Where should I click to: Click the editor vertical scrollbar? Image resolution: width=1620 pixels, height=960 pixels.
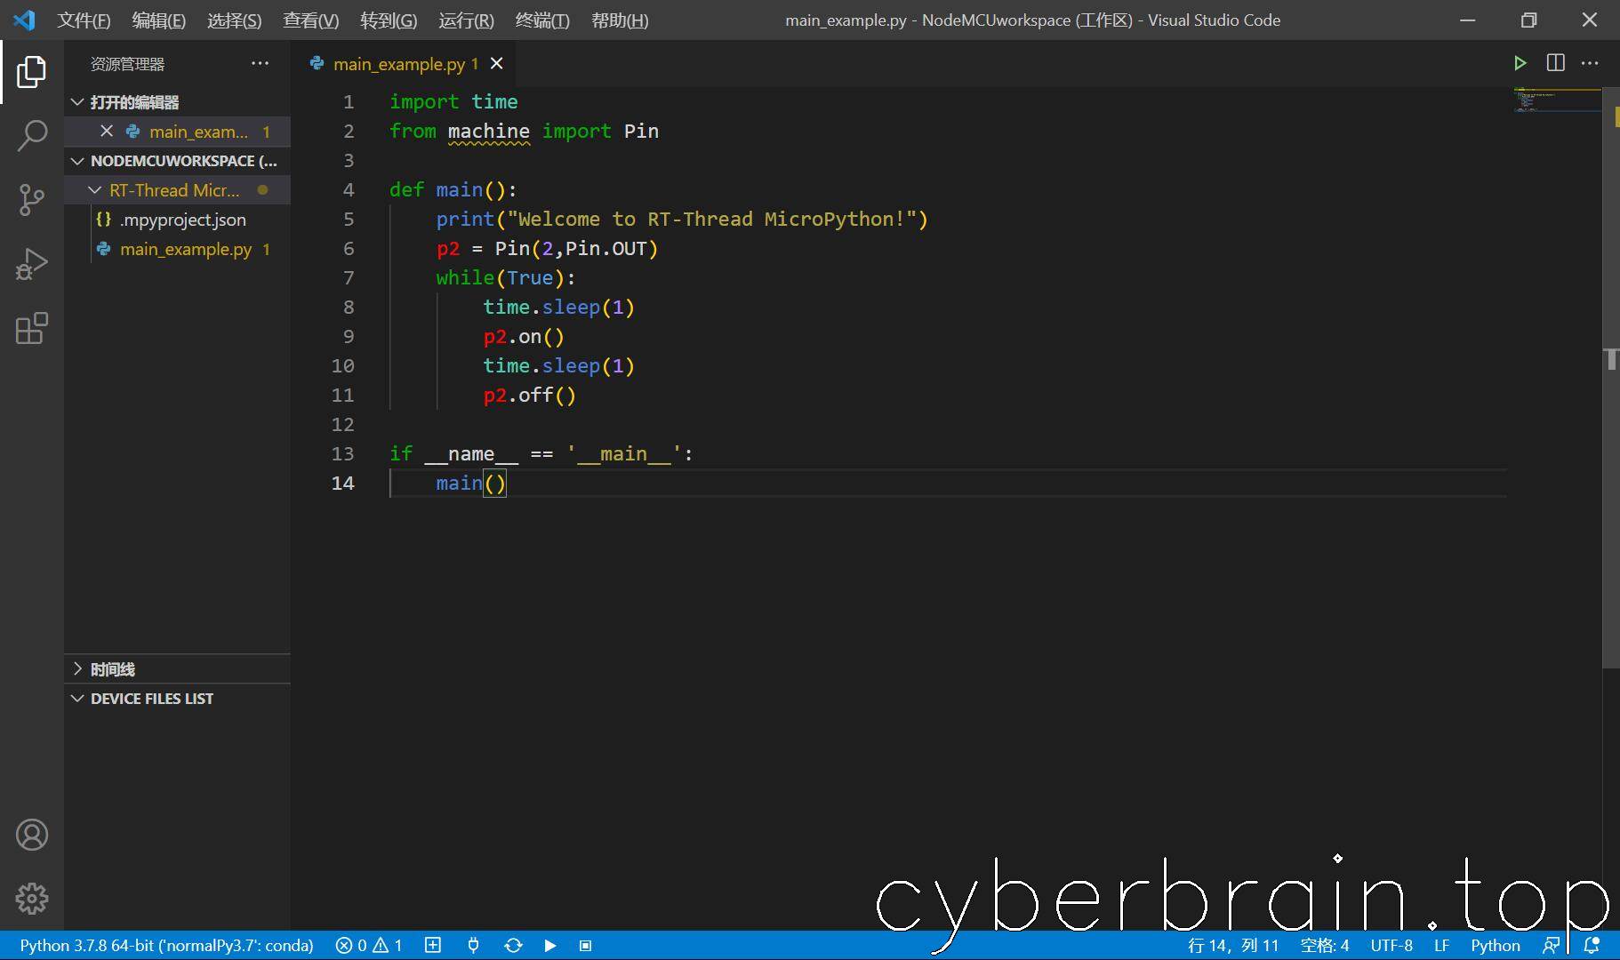[x=1611, y=378]
